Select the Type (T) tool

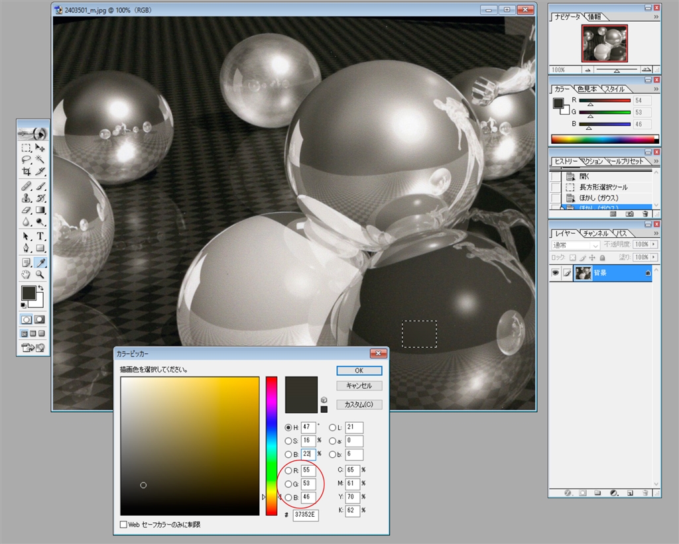click(40, 236)
